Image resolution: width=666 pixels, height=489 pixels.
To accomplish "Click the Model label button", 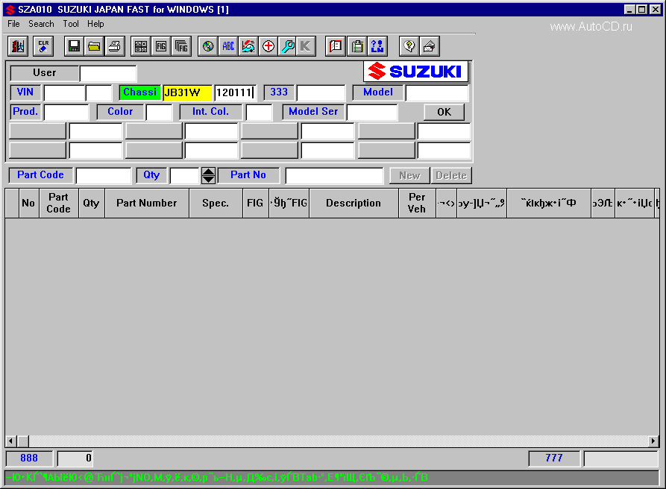I will tap(378, 92).
